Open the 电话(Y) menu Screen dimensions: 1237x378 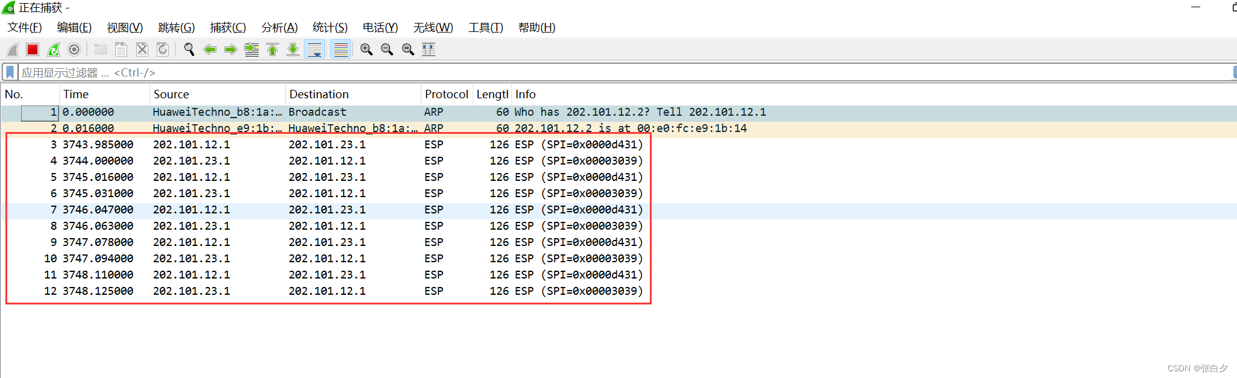click(380, 28)
